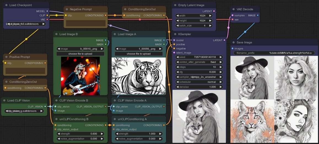Open the control_after_generate combo set to fixed
319x144 pixels.
(199, 62)
